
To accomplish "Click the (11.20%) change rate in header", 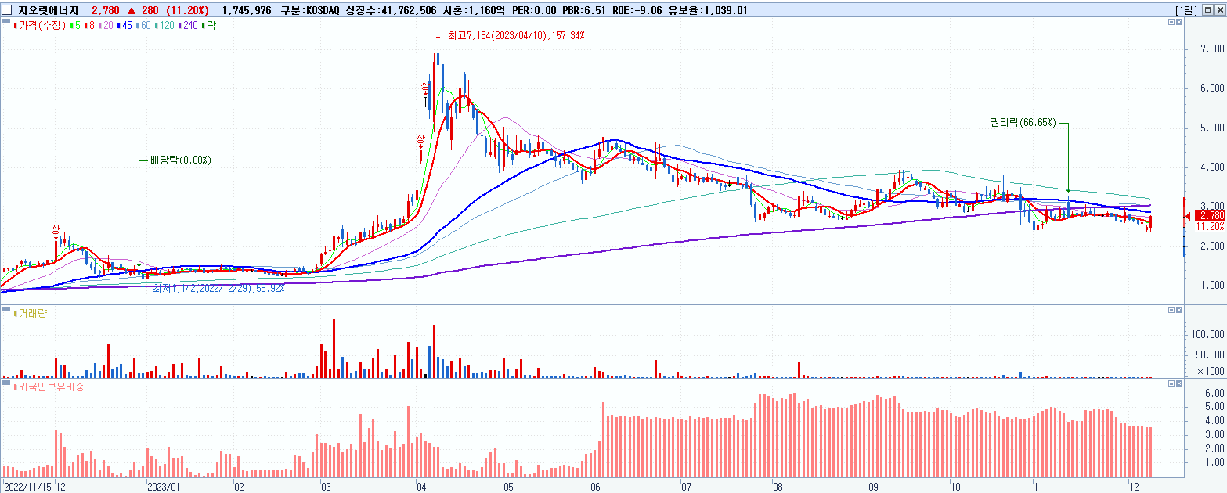I will 188,9.
